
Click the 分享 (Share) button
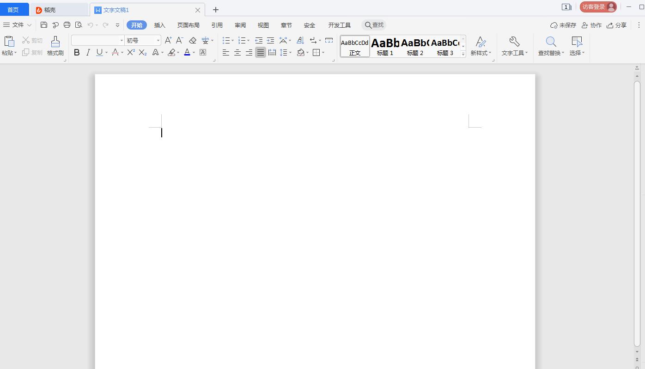coord(616,25)
